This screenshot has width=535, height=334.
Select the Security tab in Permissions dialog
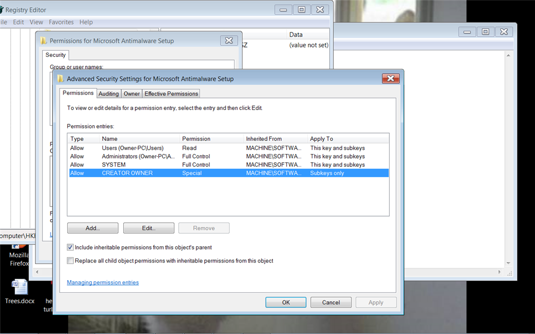pos(55,55)
